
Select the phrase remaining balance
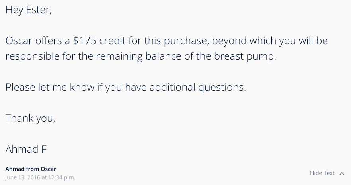click(x=139, y=56)
